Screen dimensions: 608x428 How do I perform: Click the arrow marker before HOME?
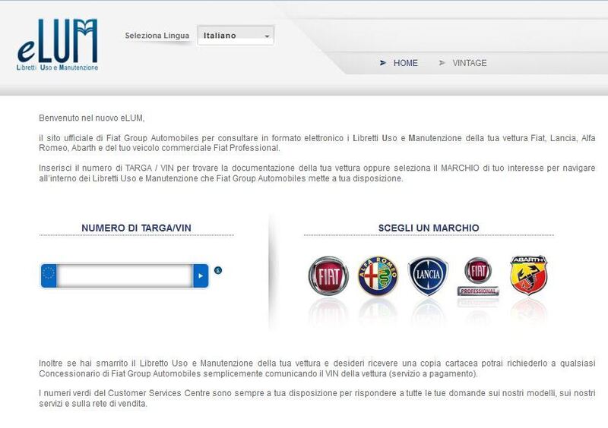click(383, 63)
